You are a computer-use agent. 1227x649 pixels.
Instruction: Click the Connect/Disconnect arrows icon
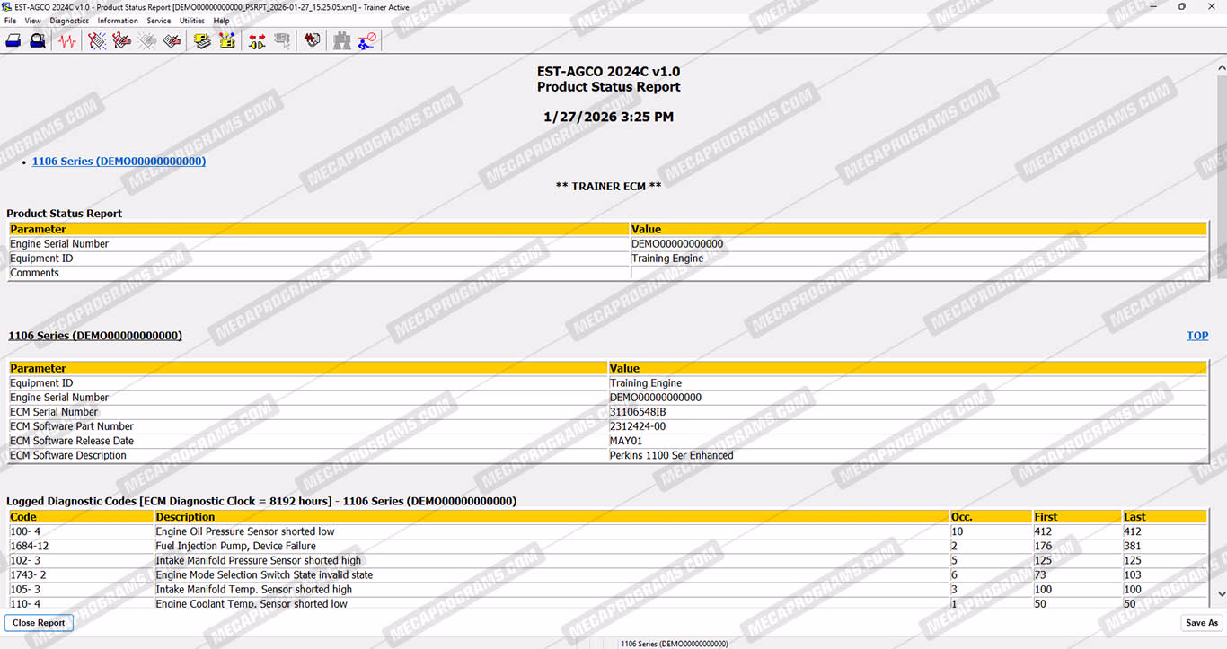[x=257, y=40]
